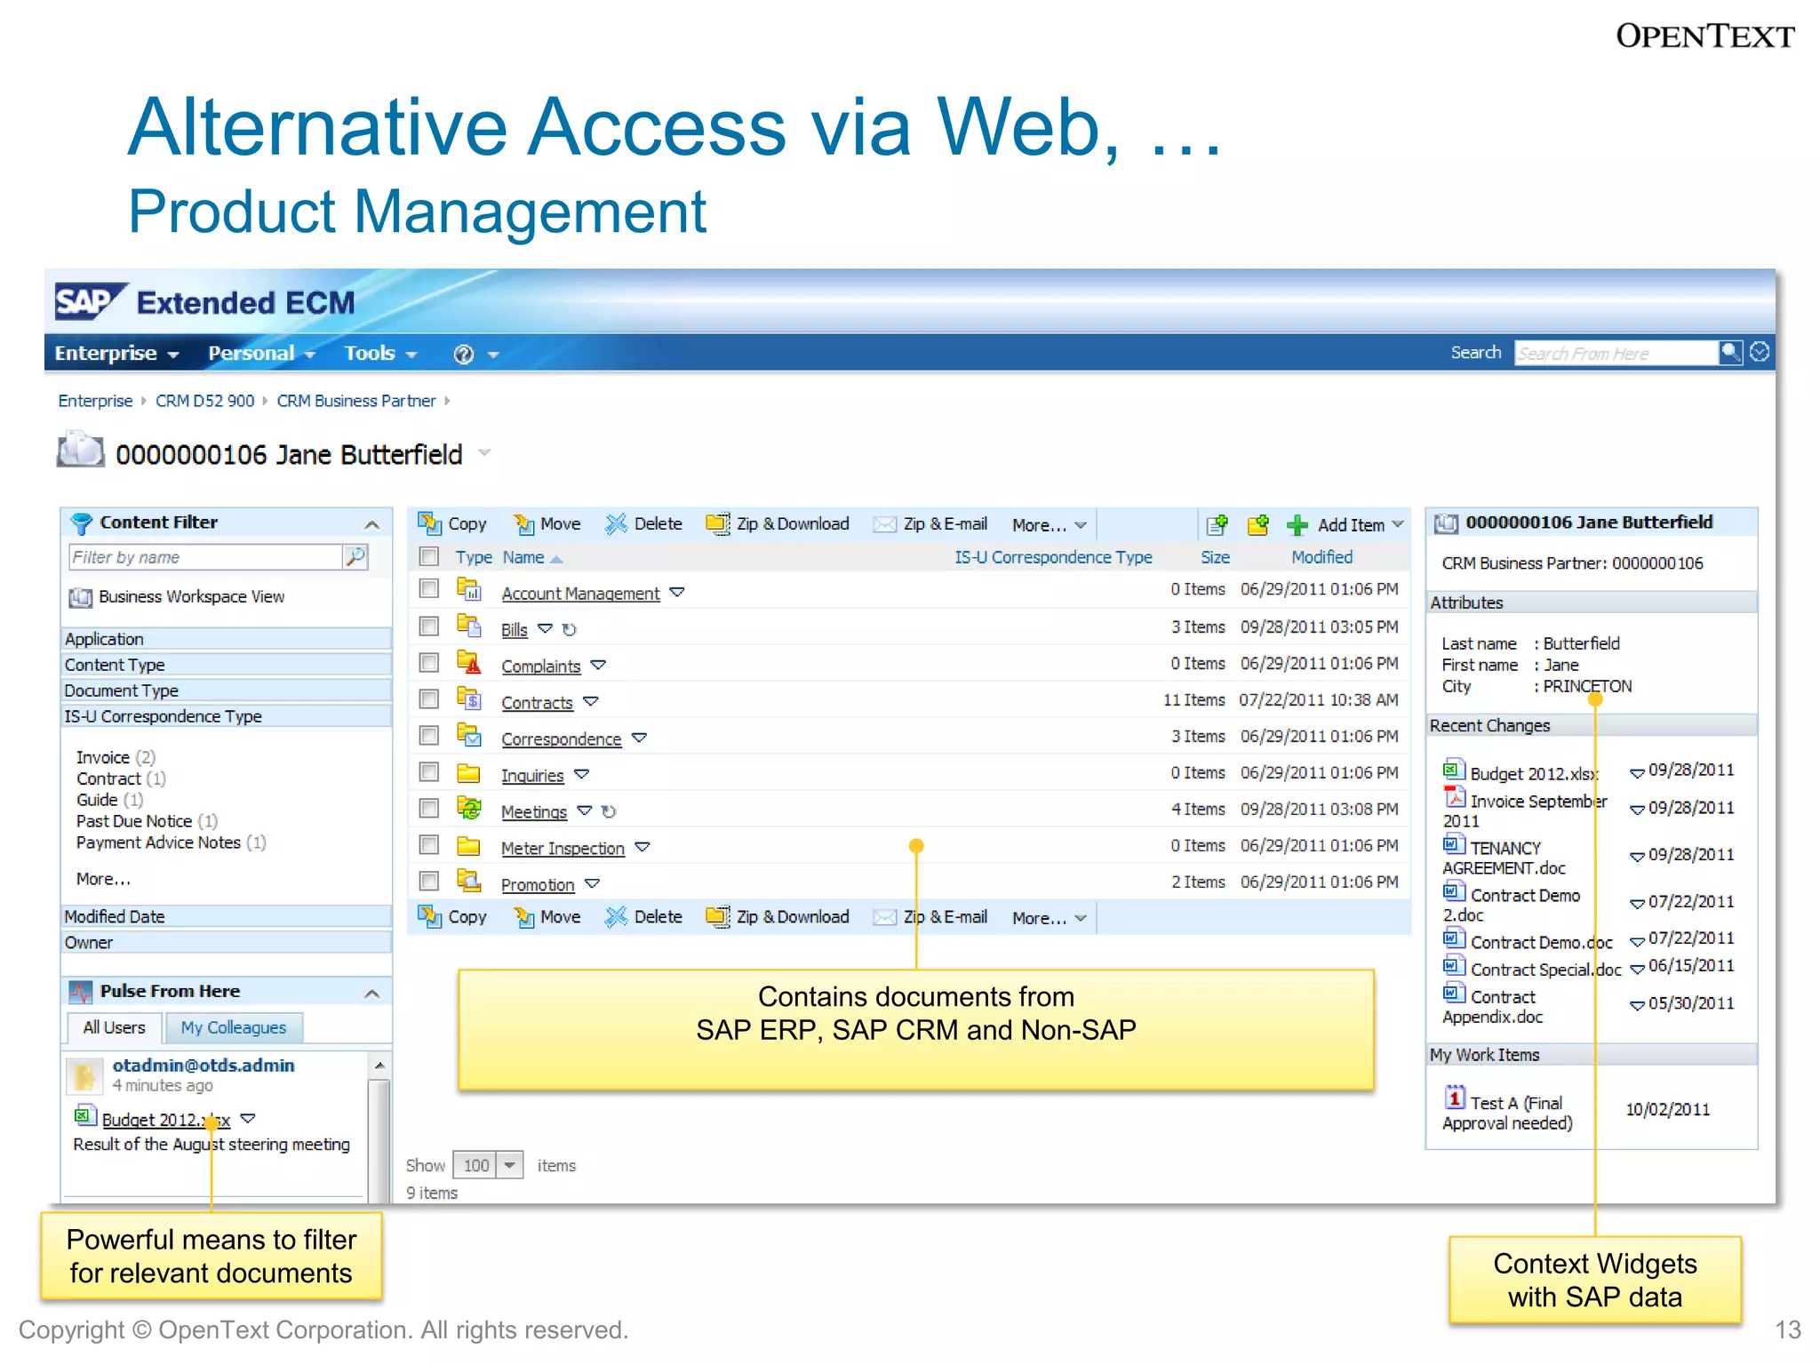Check the Contracts row checkbox

pyautogui.click(x=429, y=699)
